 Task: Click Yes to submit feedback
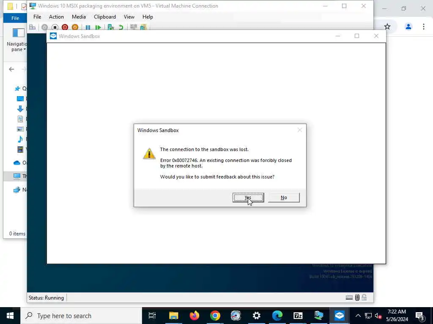pos(248,197)
